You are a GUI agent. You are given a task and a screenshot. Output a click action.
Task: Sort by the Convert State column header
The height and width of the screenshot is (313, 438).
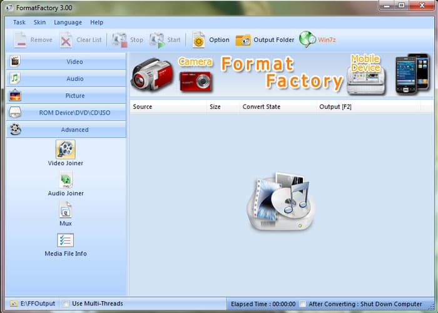(278, 107)
